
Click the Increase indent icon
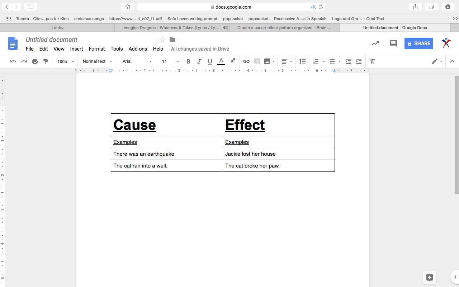click(x=359, y=61)
